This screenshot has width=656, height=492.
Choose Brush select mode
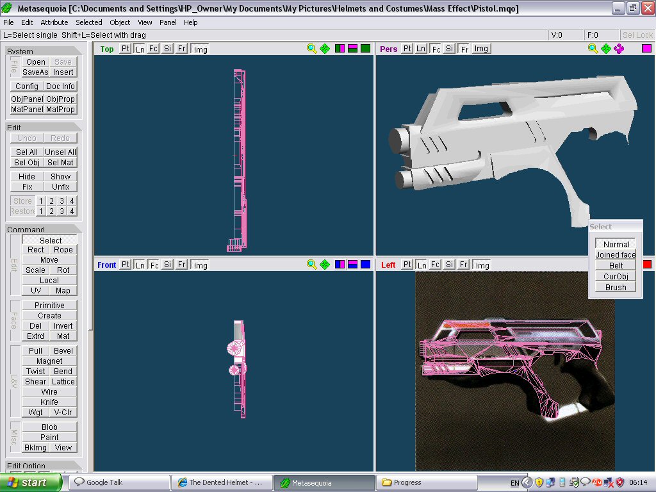(x=616, y=287)
